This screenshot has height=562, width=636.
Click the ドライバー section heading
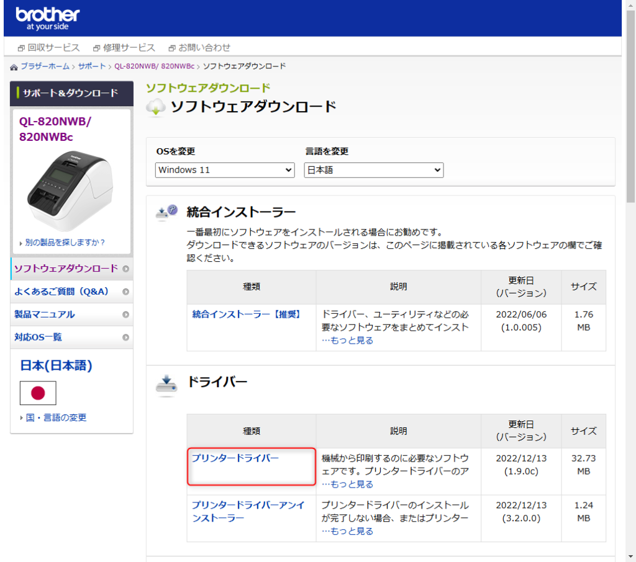217,382
